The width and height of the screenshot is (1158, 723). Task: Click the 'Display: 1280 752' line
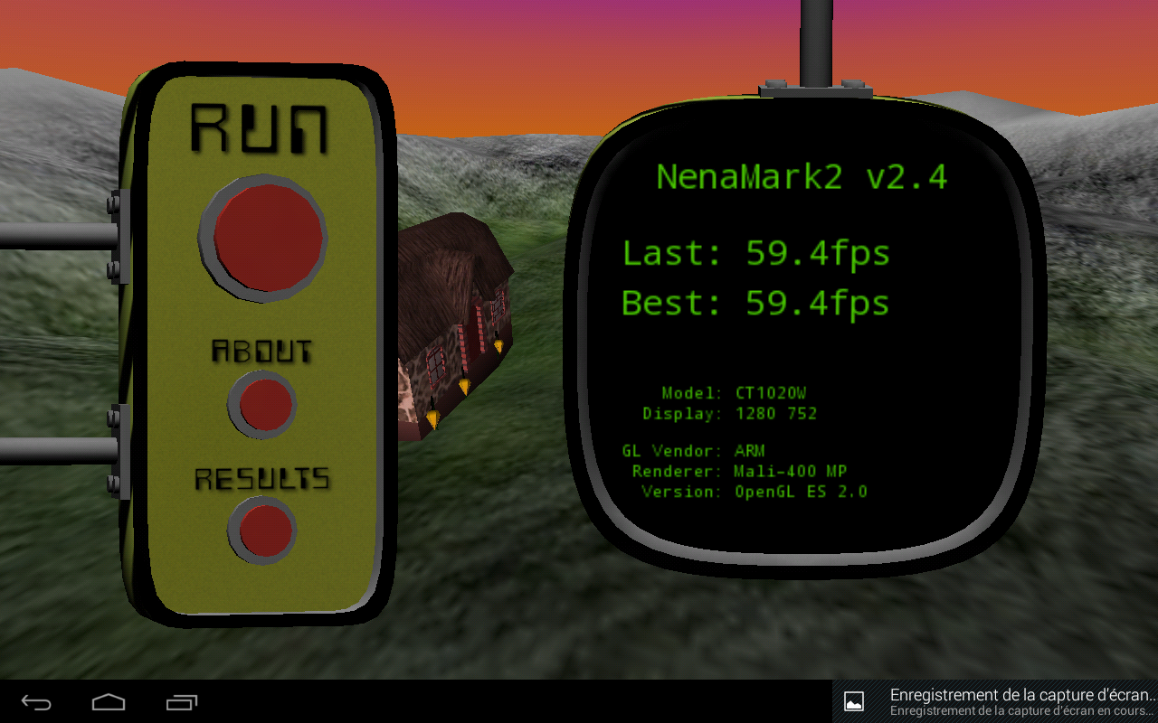730,414
